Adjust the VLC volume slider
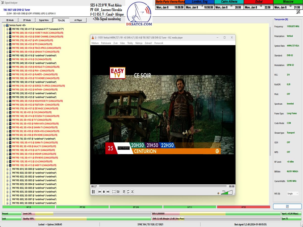This screenshot has height=227, width=303. [x=226, y=193]
